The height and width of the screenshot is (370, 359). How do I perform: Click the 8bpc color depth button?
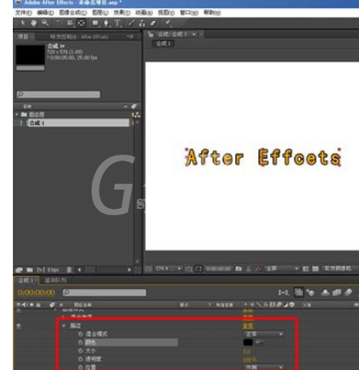53,270
